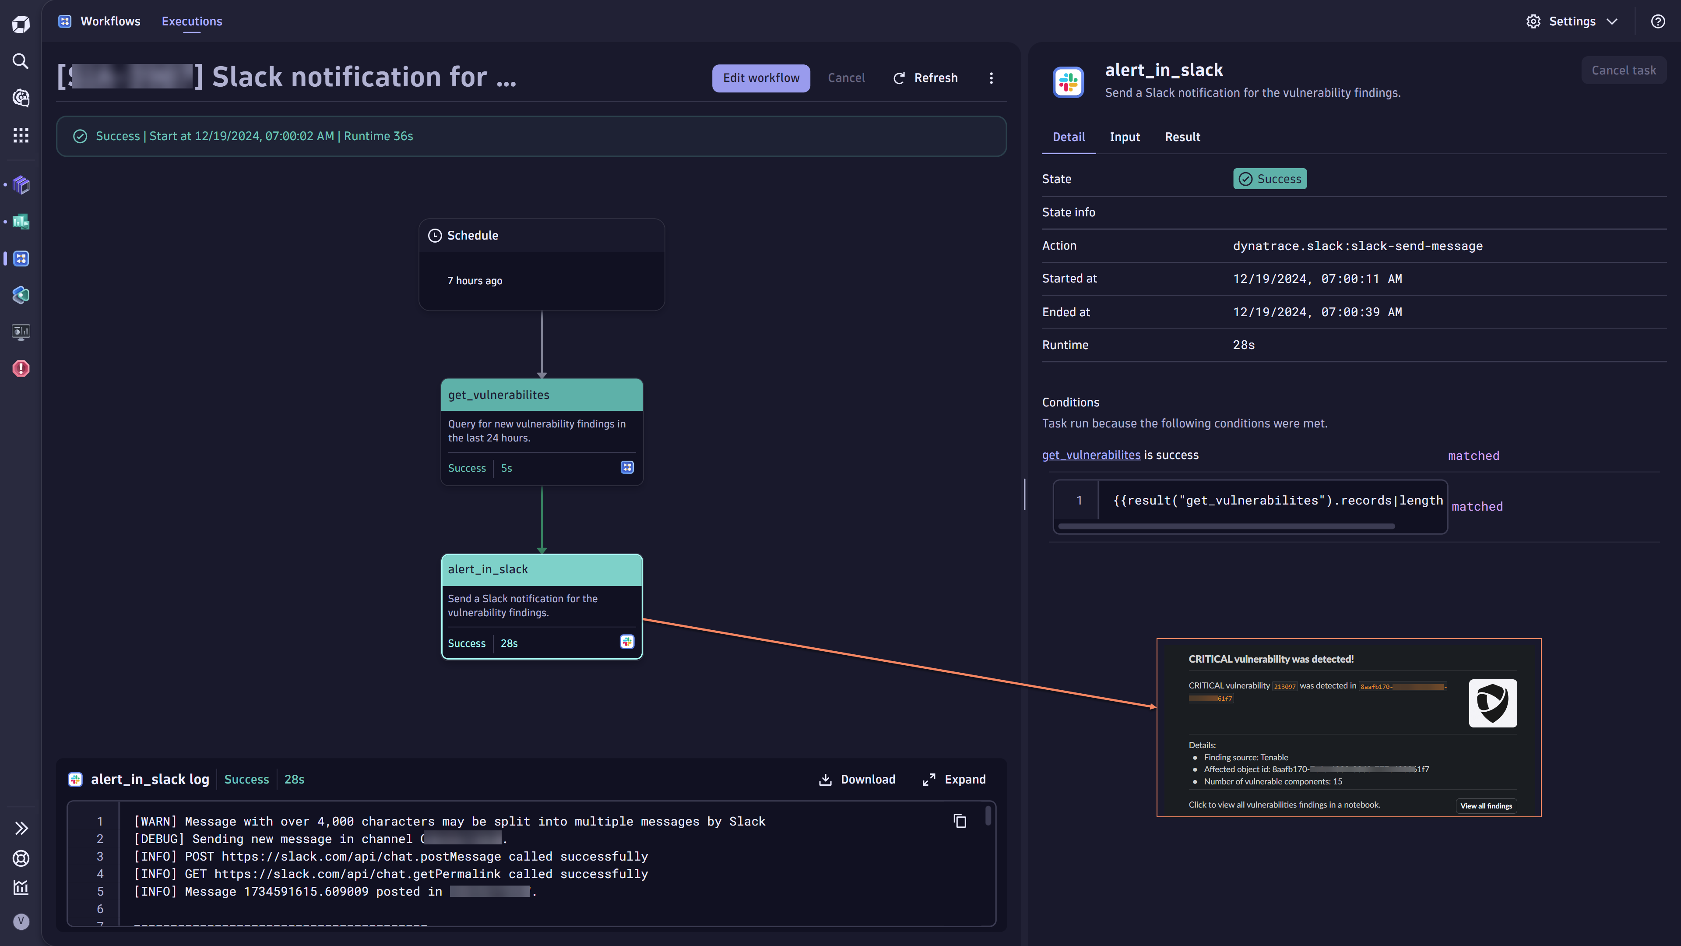Switch to the Input tab of alert_in_slack
Screen dimensions: 1681x946
(x=1124, y=137)
